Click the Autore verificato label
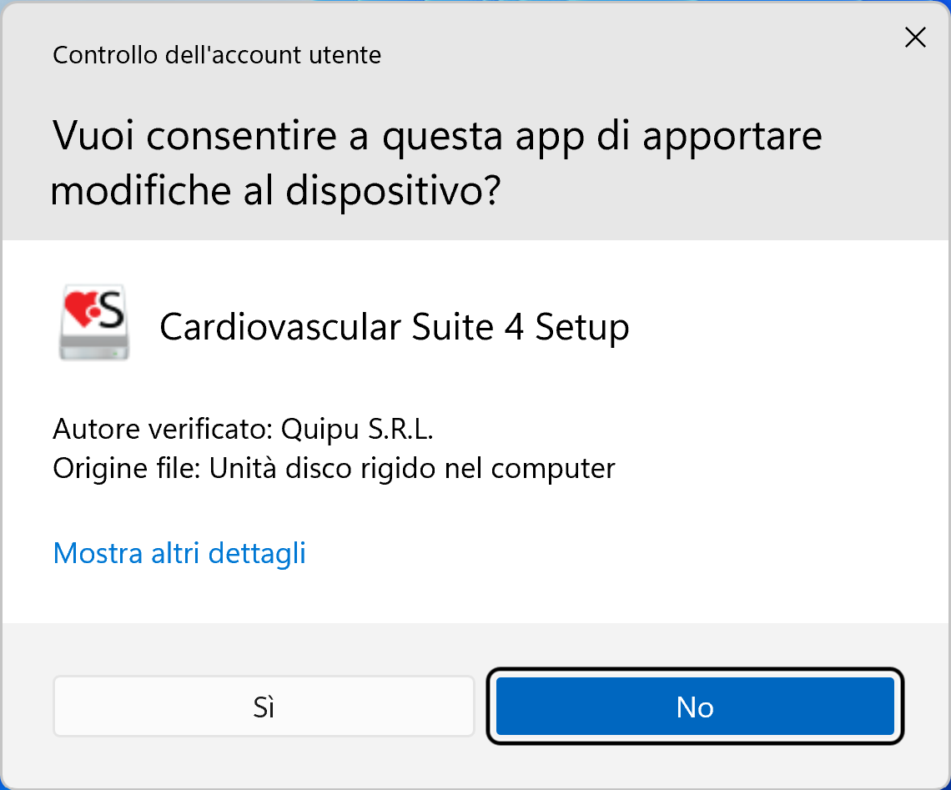This screenshot has height=790, width=951. coord(163,429)
